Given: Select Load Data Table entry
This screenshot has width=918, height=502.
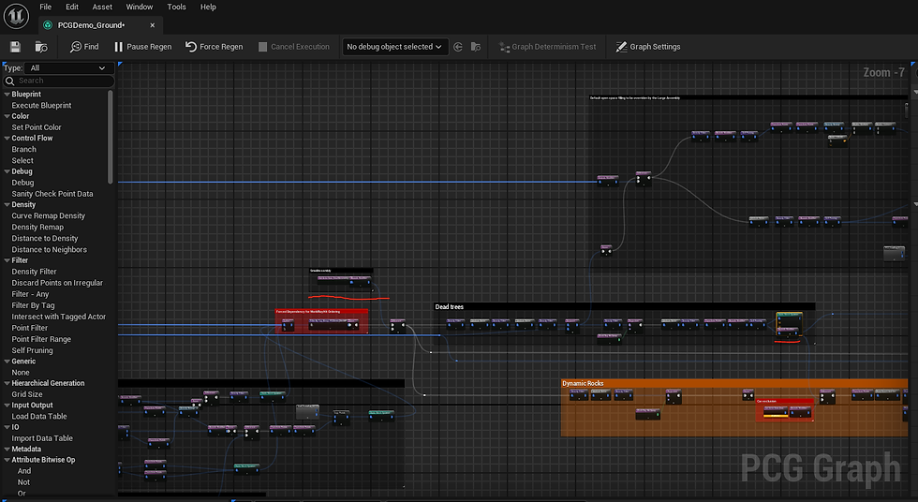Looking at the screenshot, I should [39, 417].
